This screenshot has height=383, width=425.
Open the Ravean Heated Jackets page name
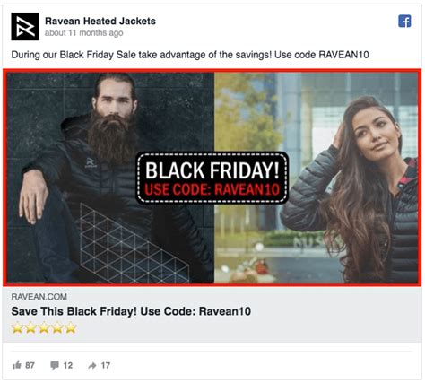coord(100,21)
